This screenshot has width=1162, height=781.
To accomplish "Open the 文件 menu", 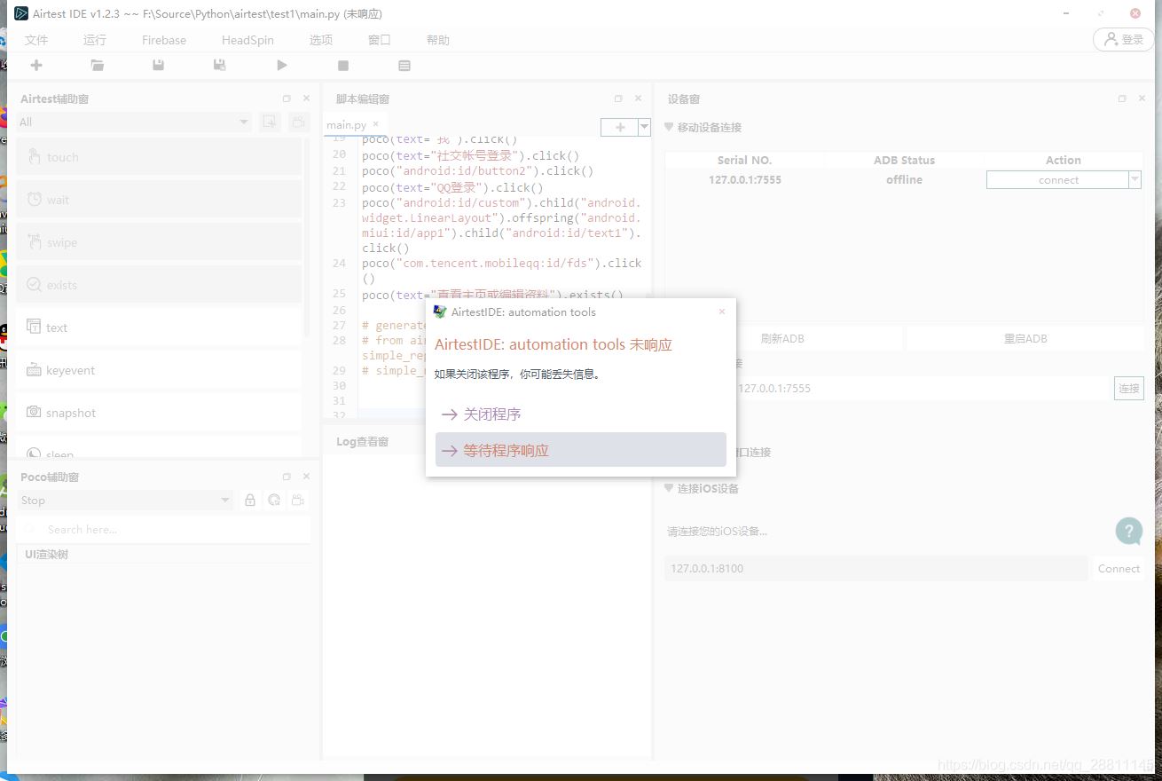I will pos(36,40).
